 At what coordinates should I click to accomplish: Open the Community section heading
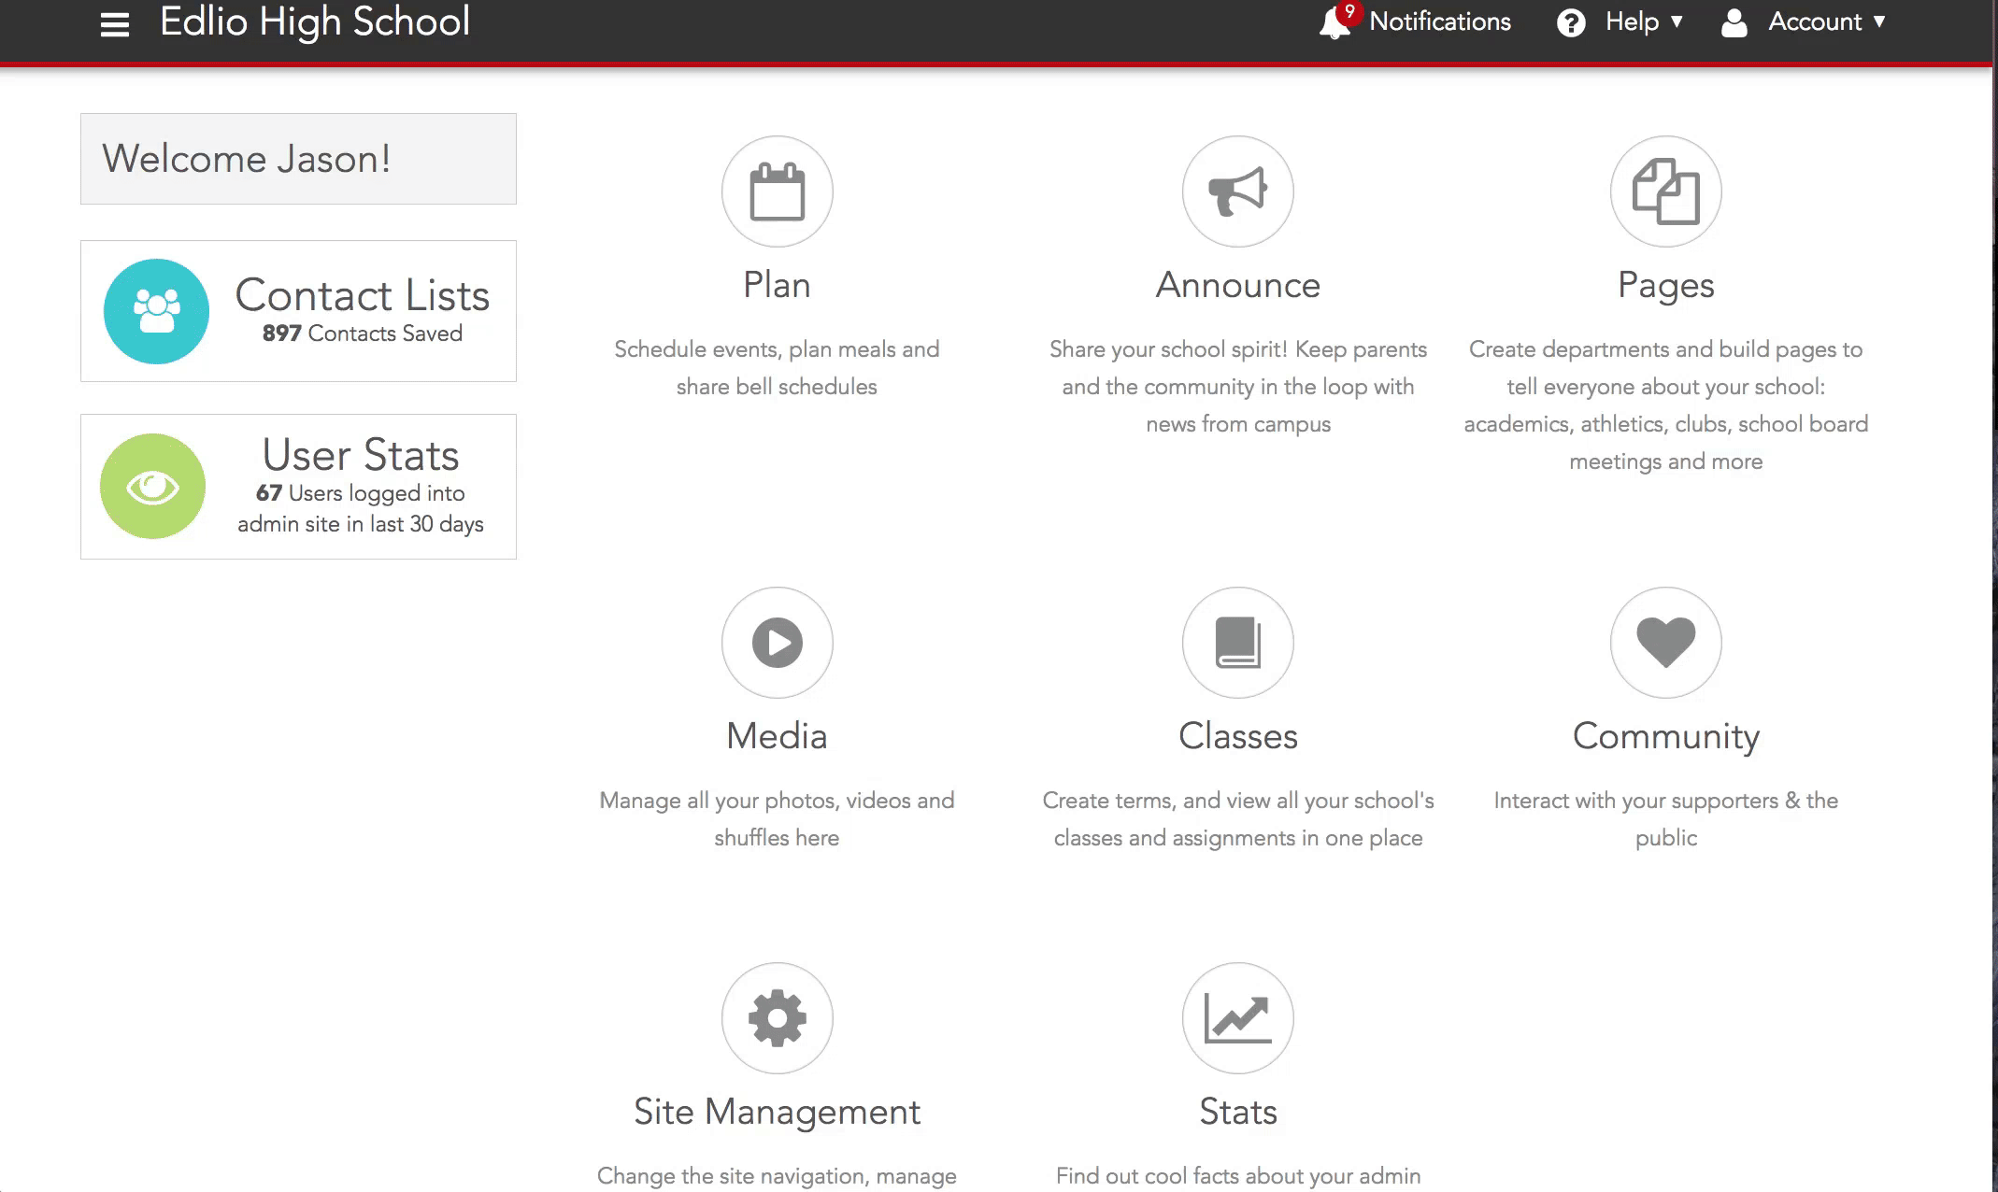tap(1665, 738)
